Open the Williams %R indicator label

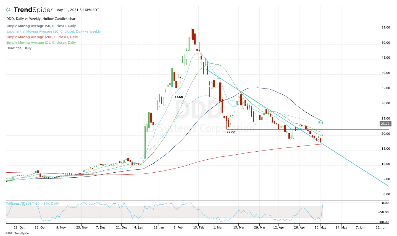[x=33, y=204]
